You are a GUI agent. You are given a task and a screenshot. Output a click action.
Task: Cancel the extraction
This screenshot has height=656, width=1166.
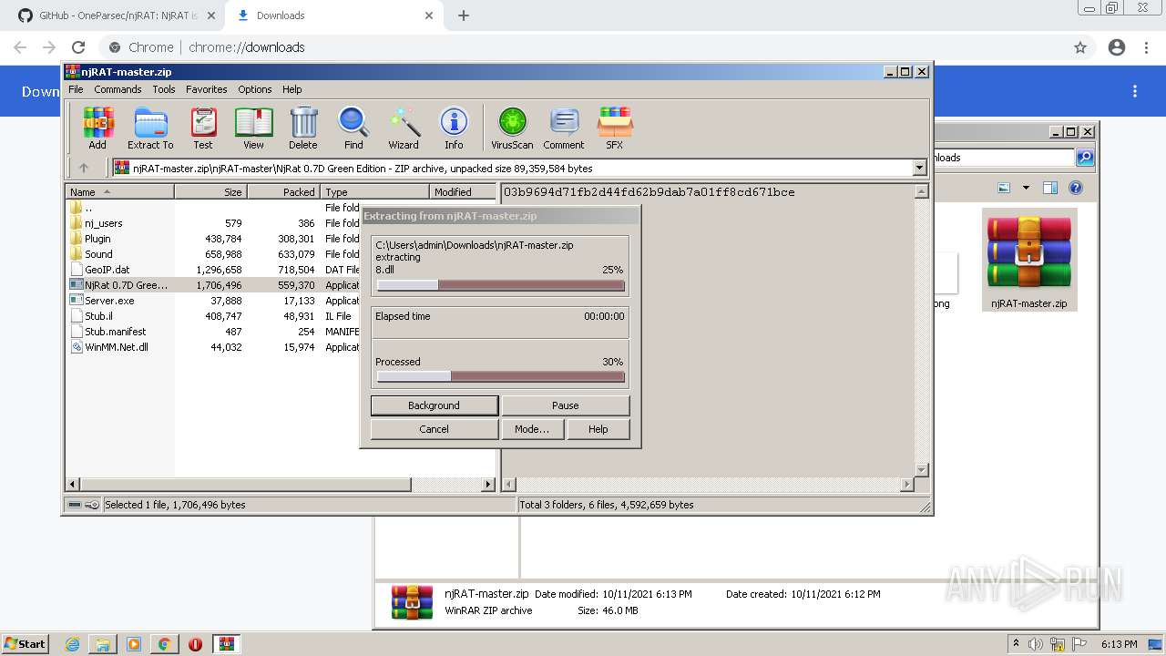point(434,429)
